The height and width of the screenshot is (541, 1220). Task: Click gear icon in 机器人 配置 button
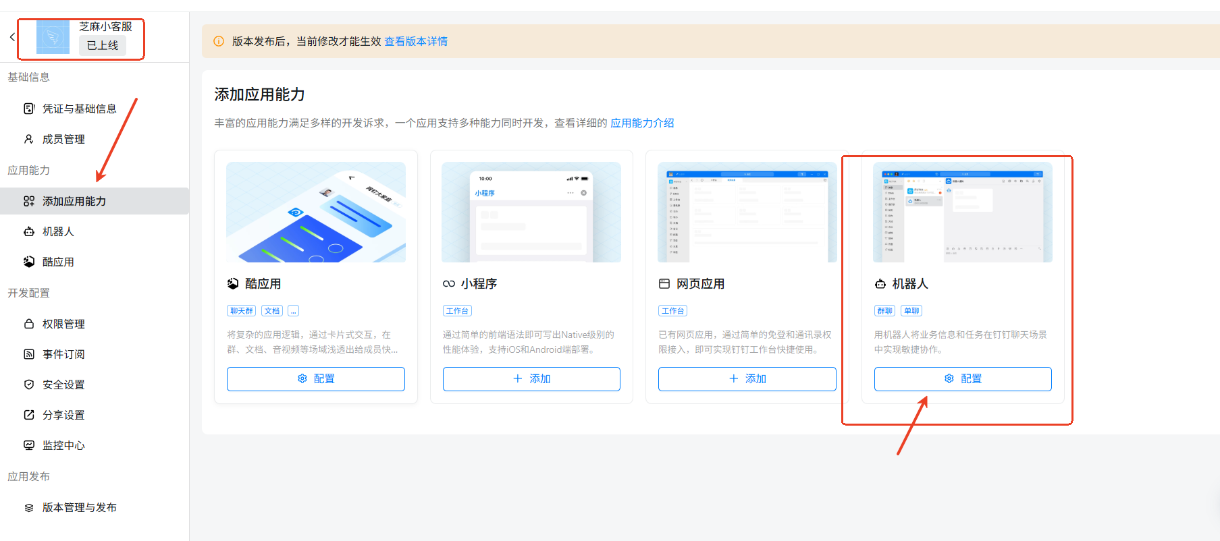[x=949, y=378]
